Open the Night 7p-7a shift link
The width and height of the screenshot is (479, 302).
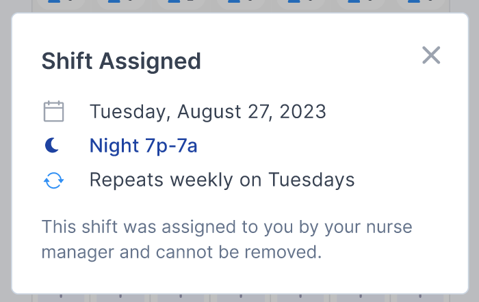pyautogui.click(x=143, y=146)
